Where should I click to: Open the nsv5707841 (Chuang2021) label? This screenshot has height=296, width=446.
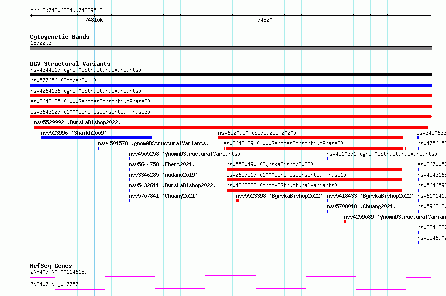click(x=163, y=196)
